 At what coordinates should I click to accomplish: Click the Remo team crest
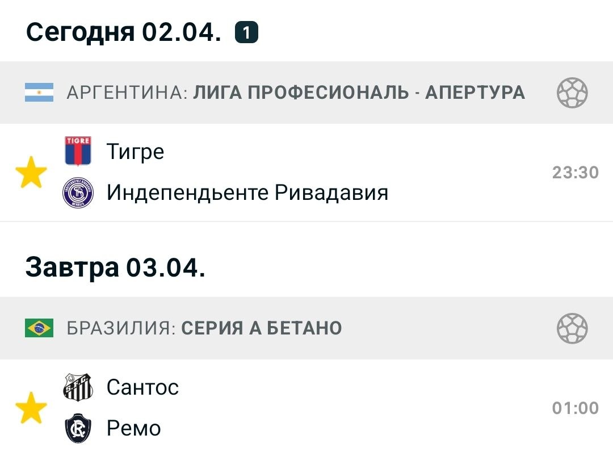(78, 428)
